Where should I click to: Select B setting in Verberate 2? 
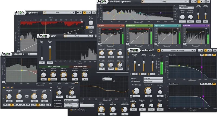click(x=211, y=50)
